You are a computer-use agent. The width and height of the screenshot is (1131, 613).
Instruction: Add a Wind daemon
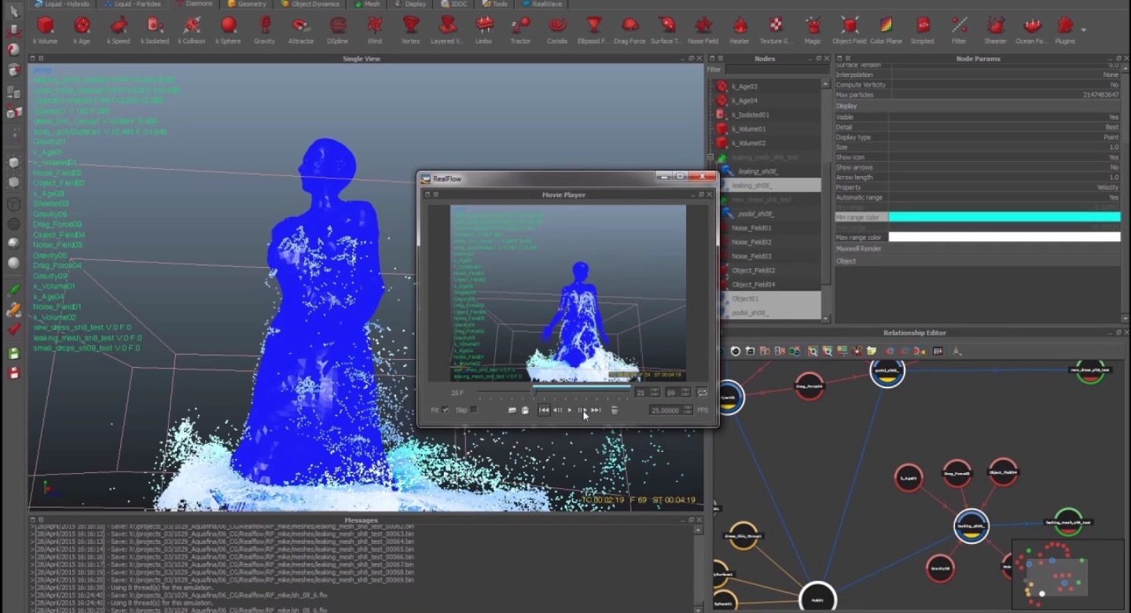click(x=375, y=30)
